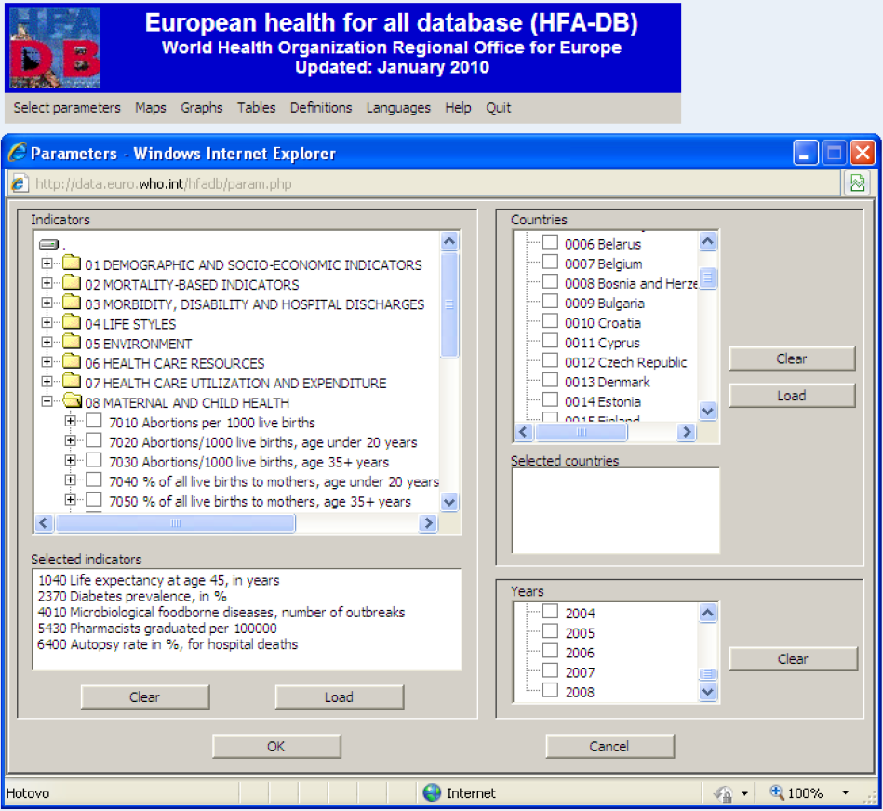Open the zoom level dropdown arrow
This screenshot has width=883, height=811.
pos(845,792)
